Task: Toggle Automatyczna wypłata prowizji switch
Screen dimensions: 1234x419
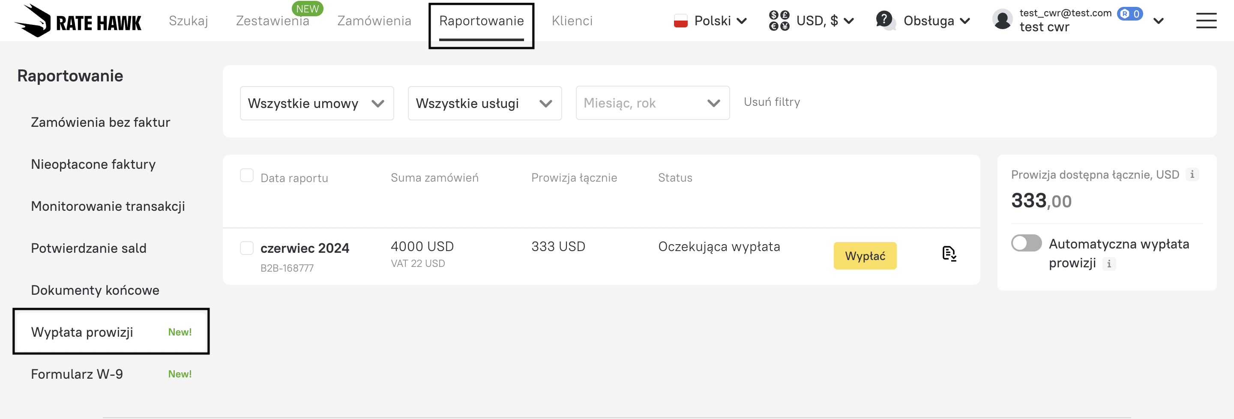Action: coord(1026,243)
